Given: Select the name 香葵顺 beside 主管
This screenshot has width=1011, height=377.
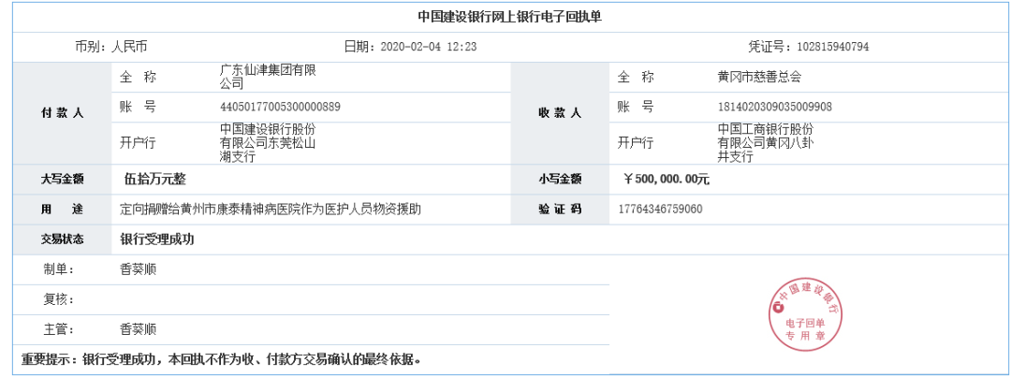Looking at the screenshot, I should point(138,329).
